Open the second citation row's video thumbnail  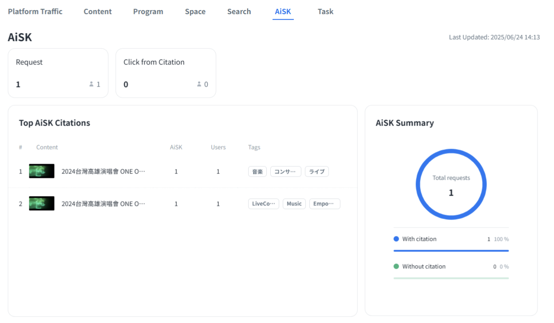[x=42, y=204]
